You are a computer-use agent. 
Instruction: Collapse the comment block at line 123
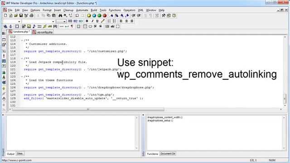(x=22, y=77)
